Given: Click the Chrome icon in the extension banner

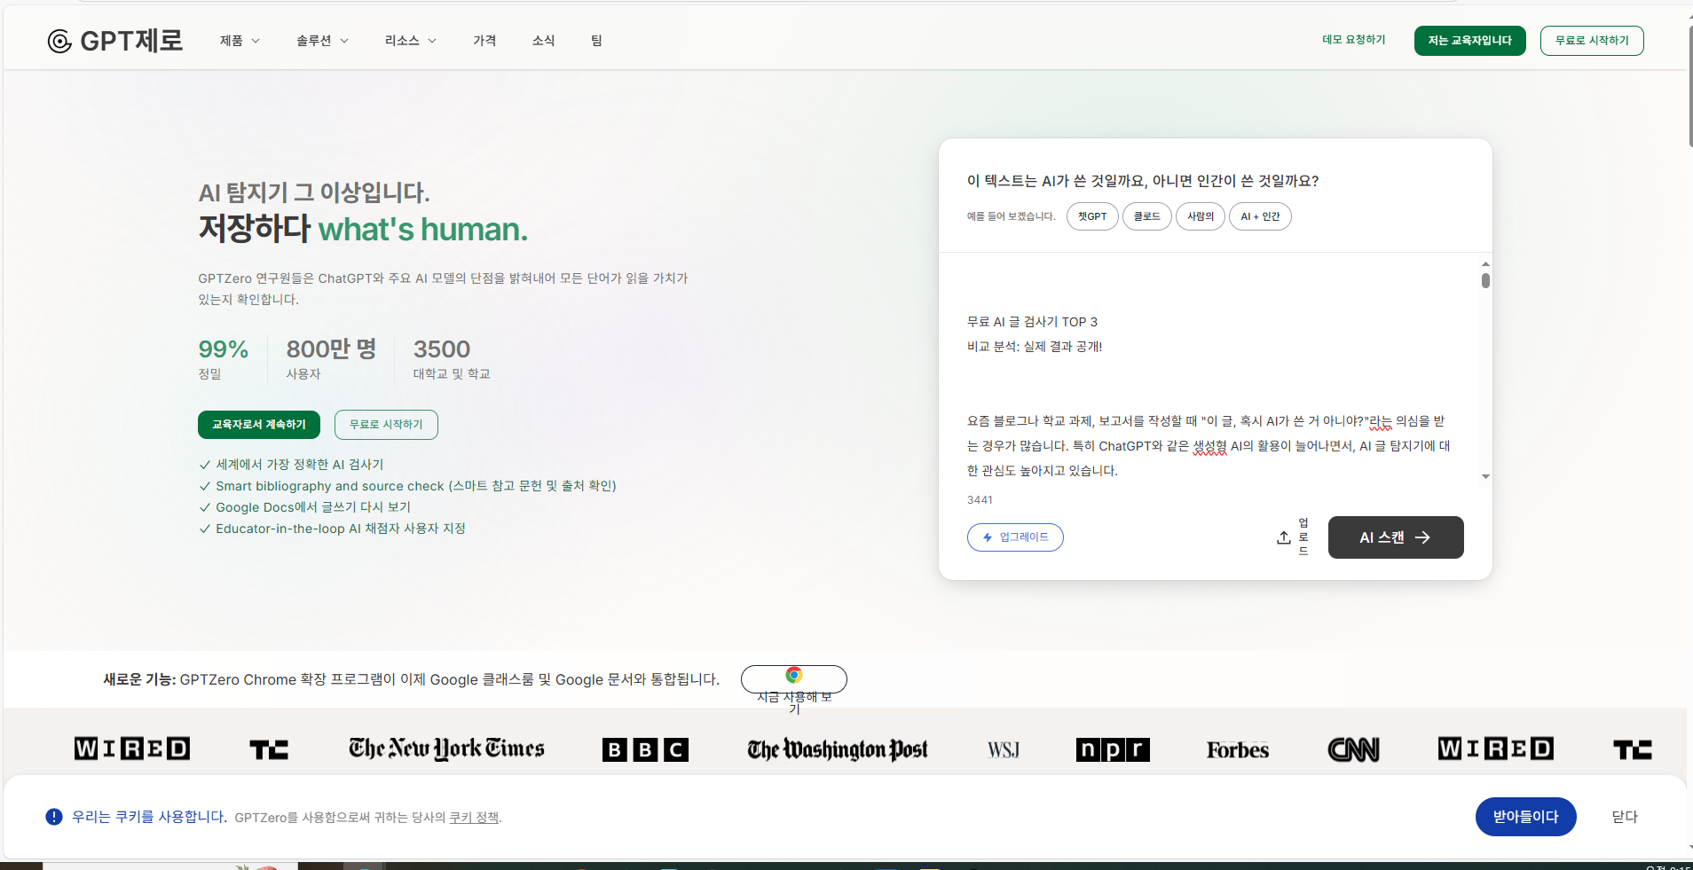Looking at the screenshot, I should (794, 675).
